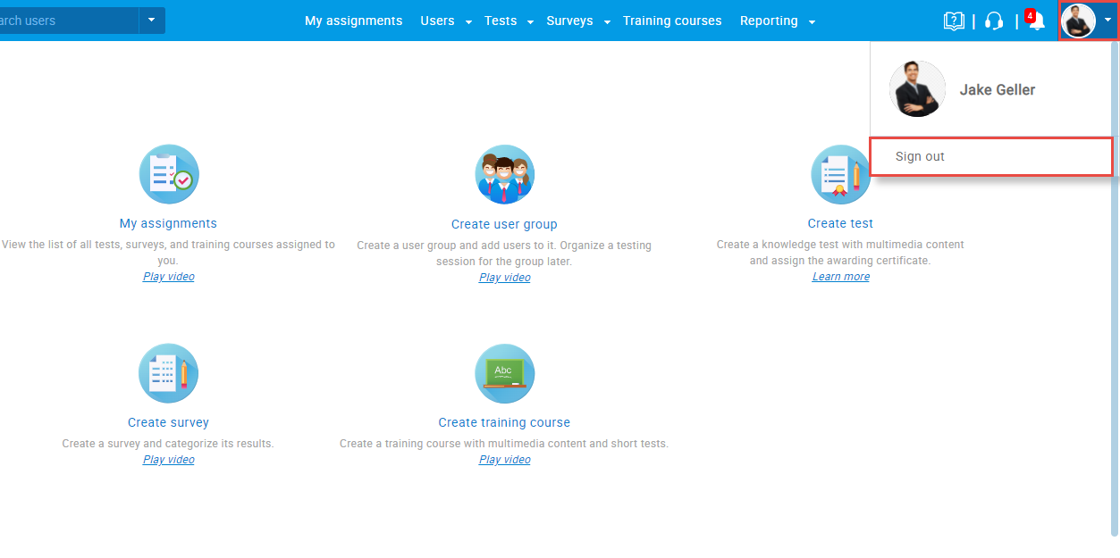
Task: Click Learn more under Create test
Action: click(841, 277)
